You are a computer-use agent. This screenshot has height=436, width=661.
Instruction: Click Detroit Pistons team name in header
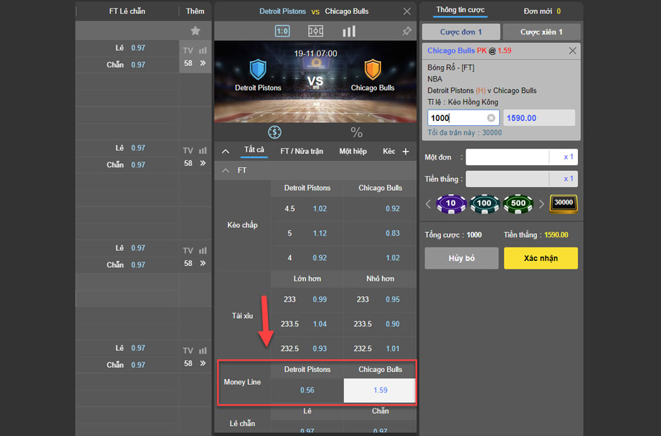click(283, 11)
